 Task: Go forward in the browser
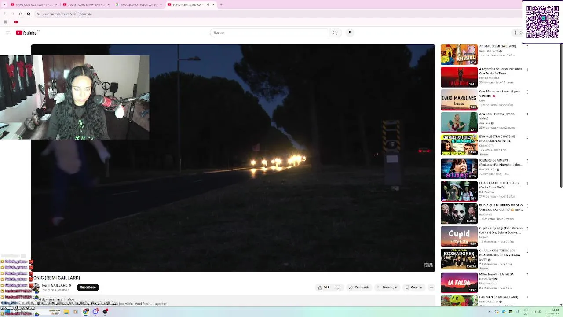pos(12,14)
